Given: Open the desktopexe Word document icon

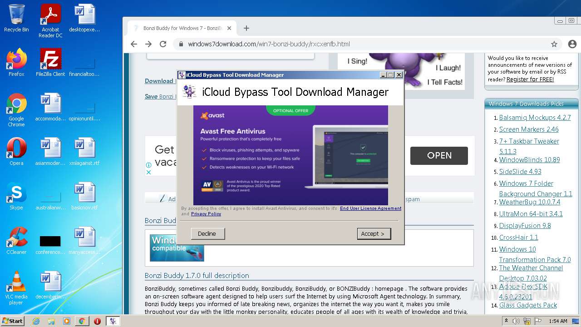Looking at the screenshot, I should pyautogui.click(x=84, y=18).
